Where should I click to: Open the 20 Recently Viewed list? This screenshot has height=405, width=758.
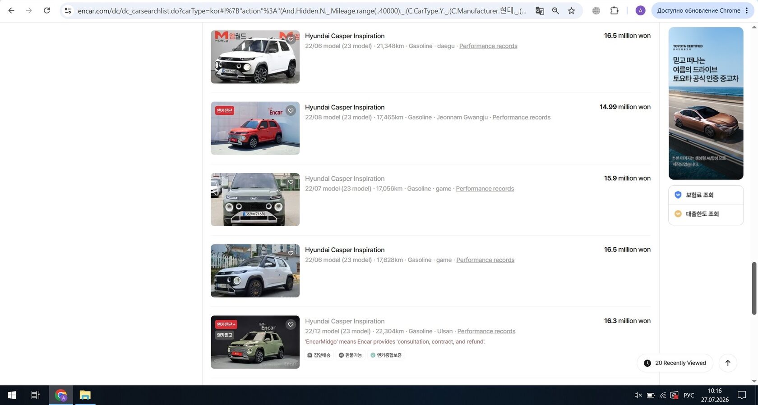pyautogui.click(x=675, y=363)
